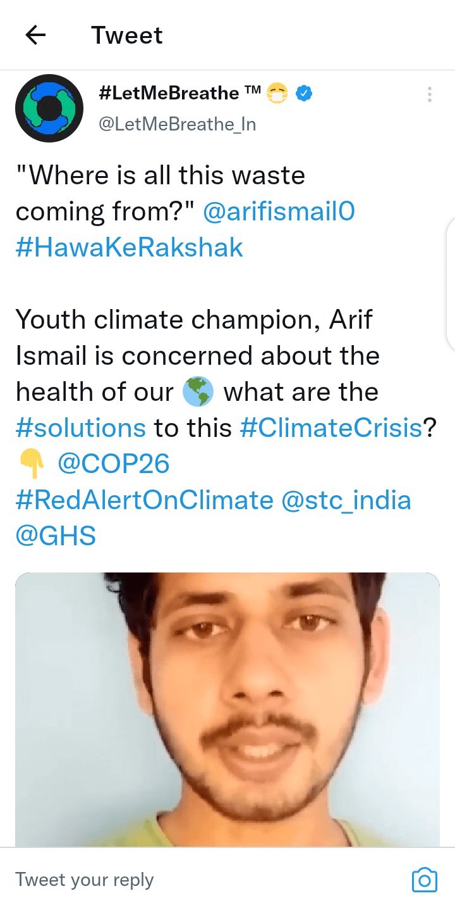Play the video of Arif Ismail
The width and height of the screenshot is (455, 898).
(x=227, y=709)
